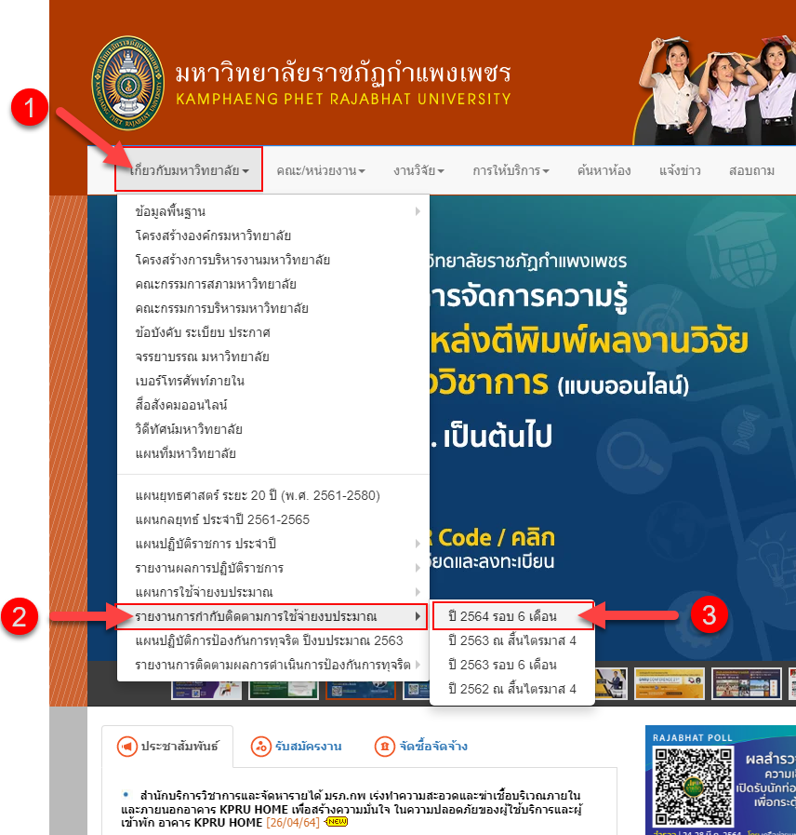The height and width of the screenshot is (835, 796).
Task: Click แจ้งข่าว in the navigation bar
Action: [680, 171]
